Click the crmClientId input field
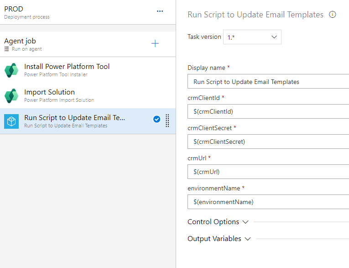 tap(268, 111)
